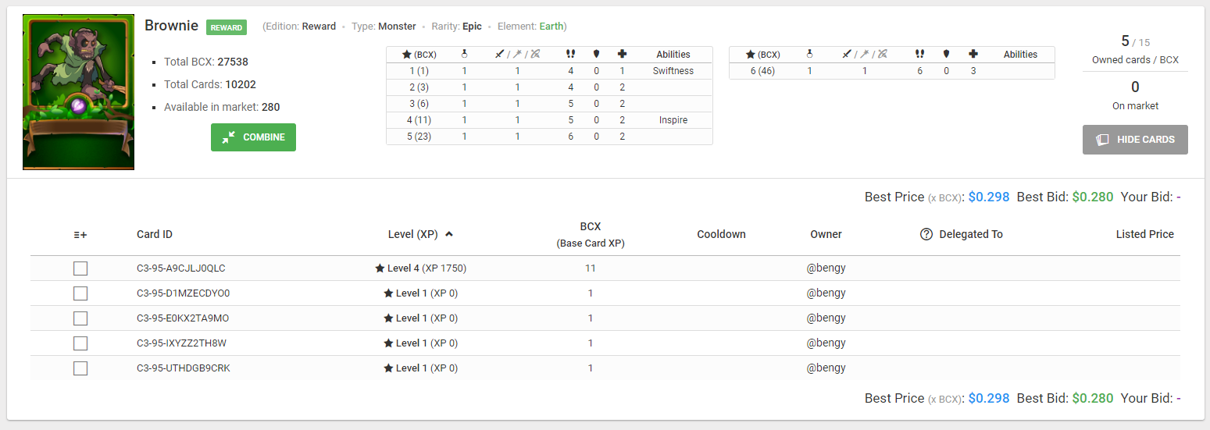Open owner @bengy link in first row

point(826,268)
